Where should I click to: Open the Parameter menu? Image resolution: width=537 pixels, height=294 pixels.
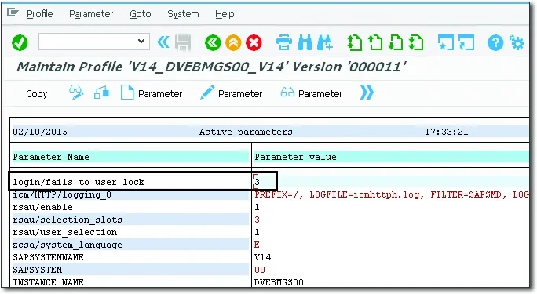(91, 14)
